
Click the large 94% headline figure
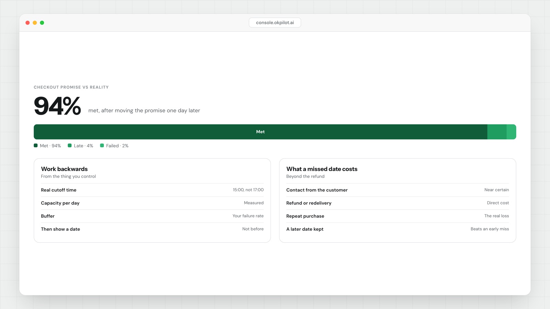57,106
